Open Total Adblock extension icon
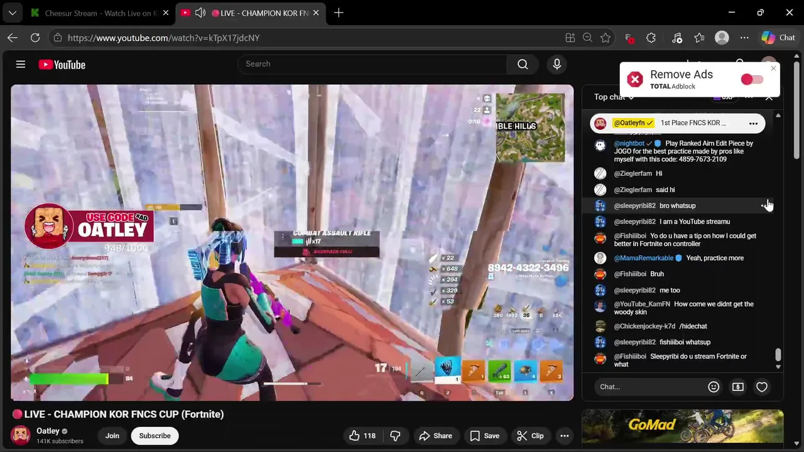Screen dimensions: 804x452 coord(629,38)
